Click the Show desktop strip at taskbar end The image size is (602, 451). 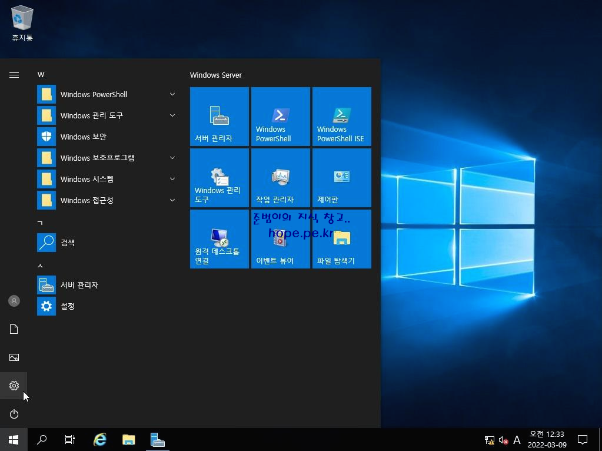600,440
